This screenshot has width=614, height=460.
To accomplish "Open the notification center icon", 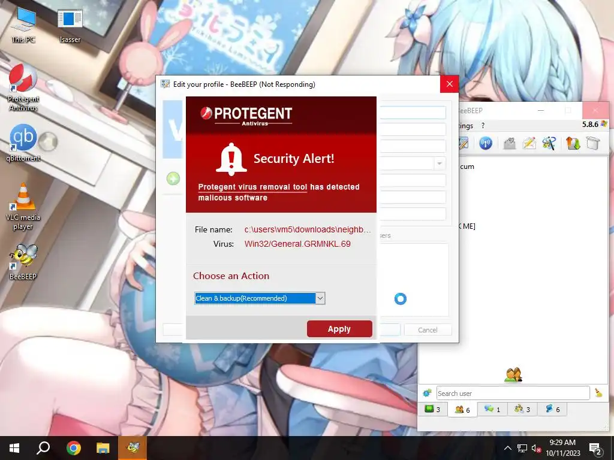I will point(595,449).
